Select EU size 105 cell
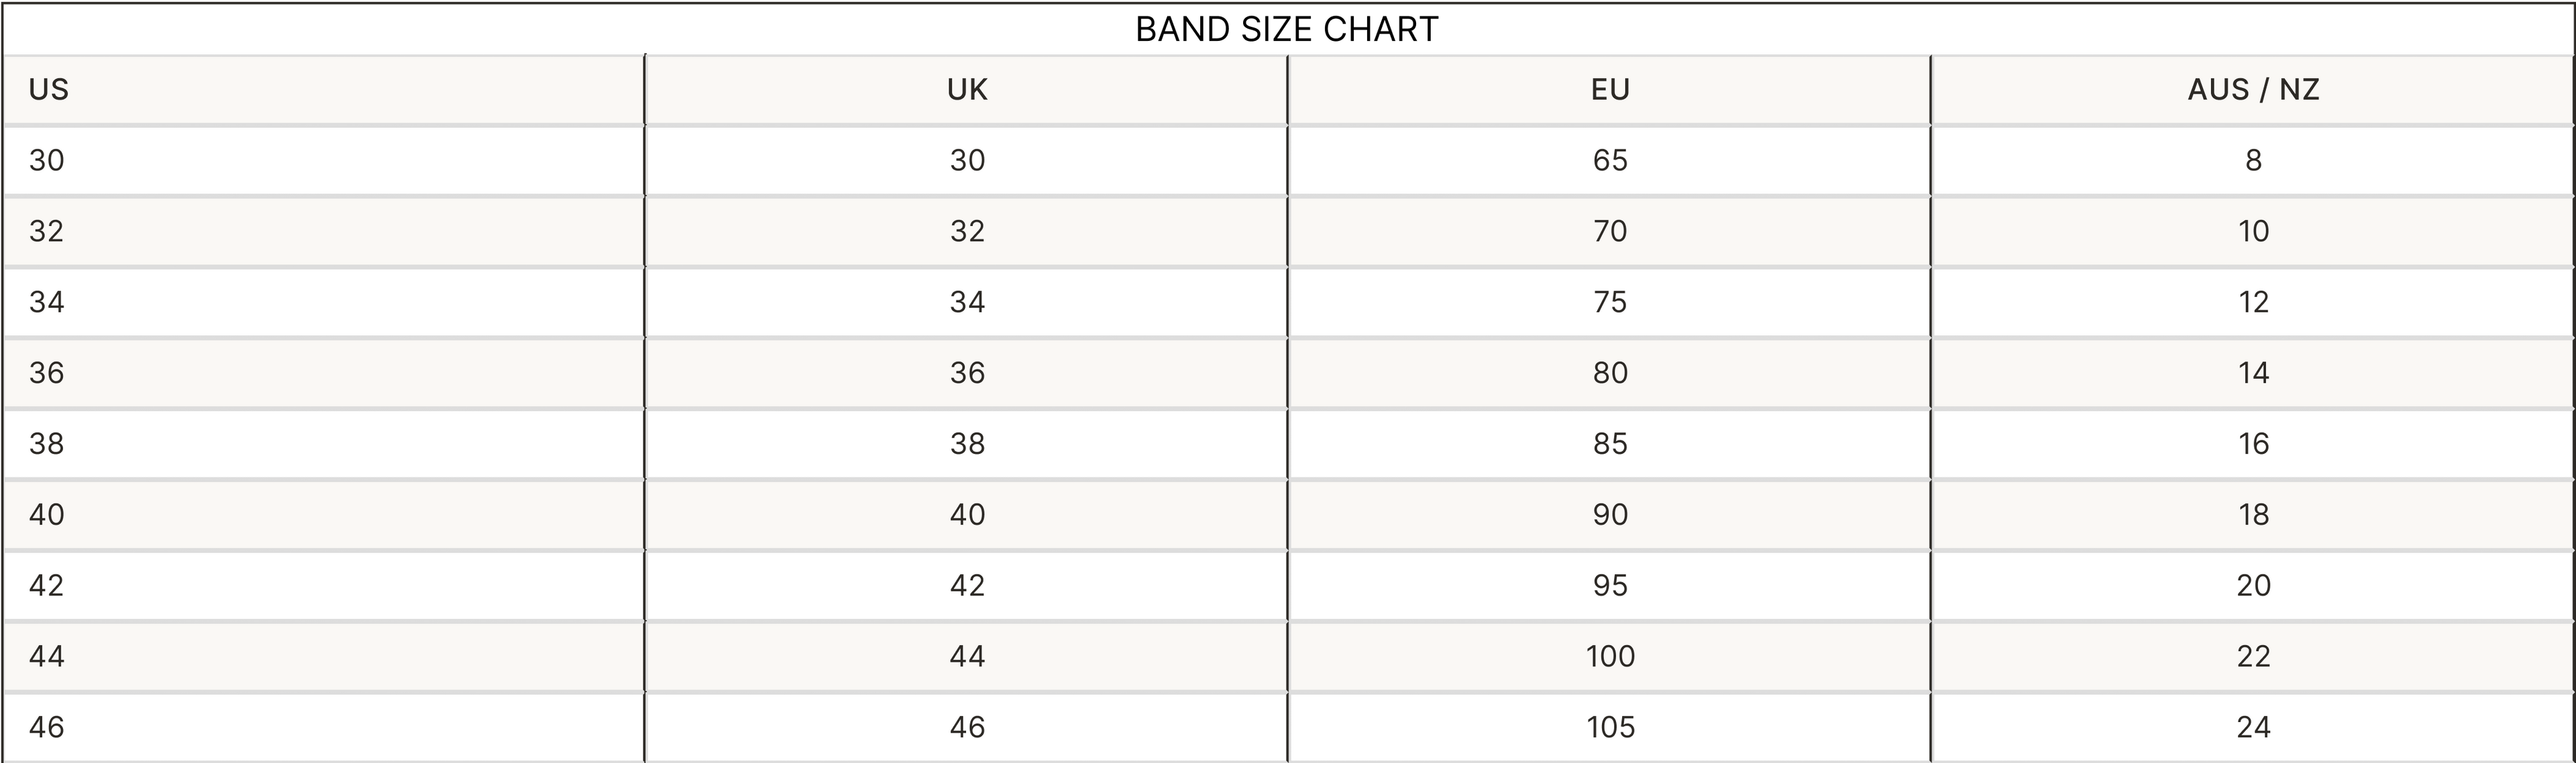 click(1610, 727)
